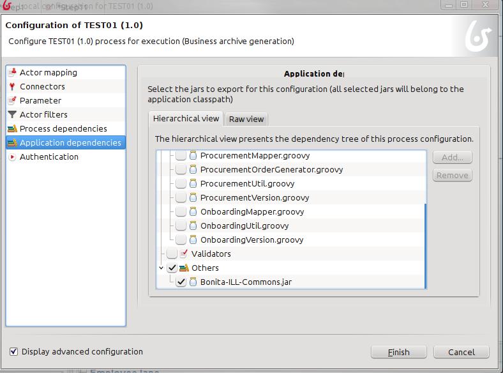Select the ProcurementUtil.groovy row text
Viewport: 503px width, 373px height.
click(247, 183)
